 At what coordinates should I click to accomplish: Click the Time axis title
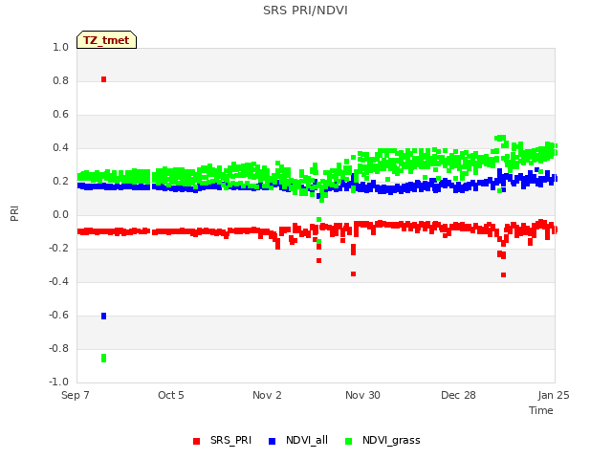click(541, 410)
